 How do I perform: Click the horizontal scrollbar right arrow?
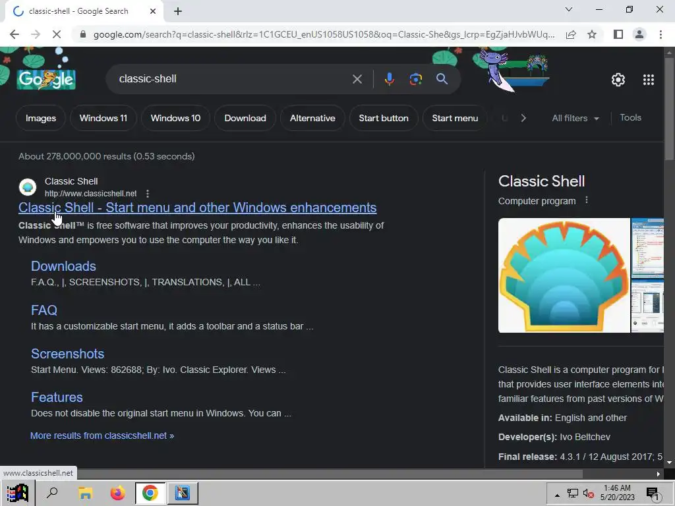[659, 474]
